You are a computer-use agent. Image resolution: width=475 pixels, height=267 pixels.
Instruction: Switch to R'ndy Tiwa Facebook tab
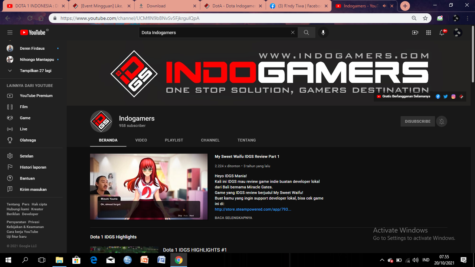(x=299, y=6)
